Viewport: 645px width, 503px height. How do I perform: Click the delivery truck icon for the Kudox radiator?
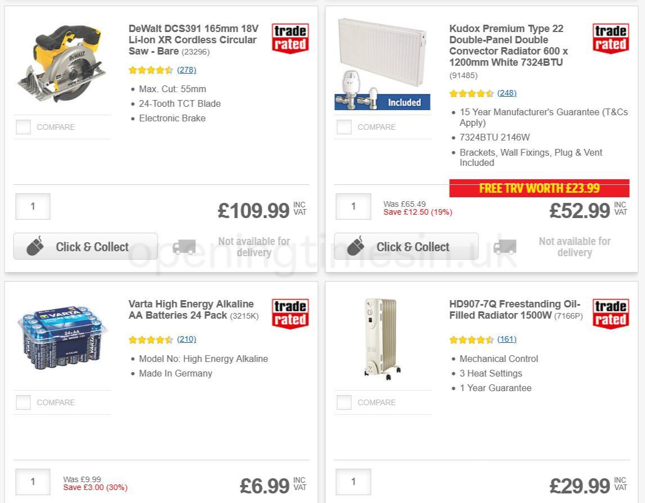505,246
